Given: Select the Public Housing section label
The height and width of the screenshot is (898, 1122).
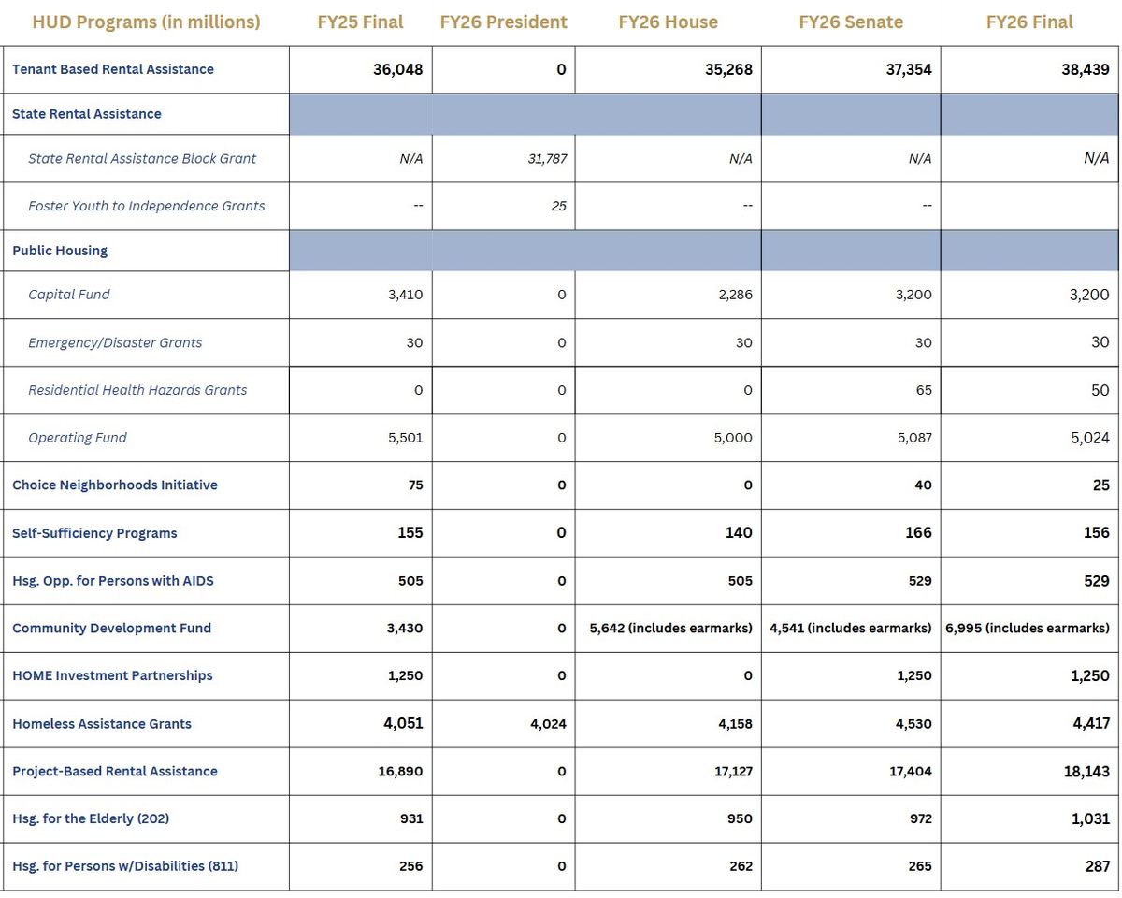Looking at the screenshot, I should (x=60, y=251).
